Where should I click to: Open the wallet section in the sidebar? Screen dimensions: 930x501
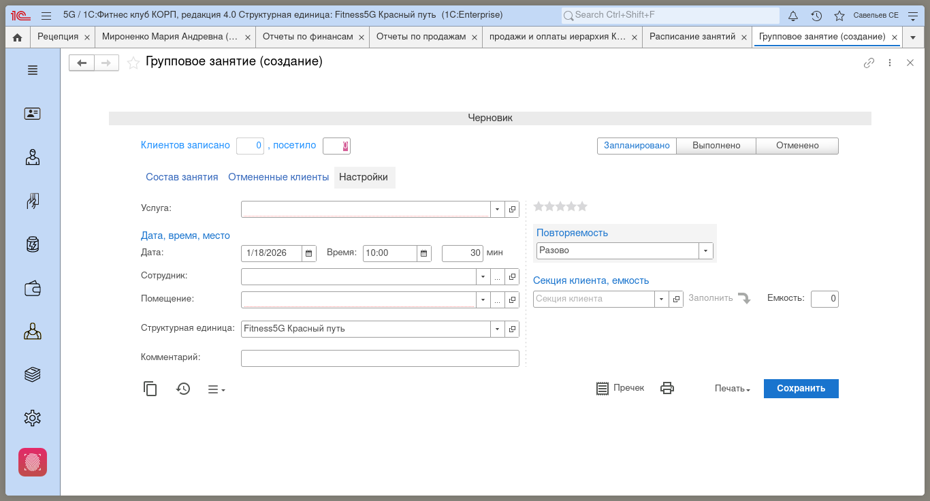tap(33, 289)
